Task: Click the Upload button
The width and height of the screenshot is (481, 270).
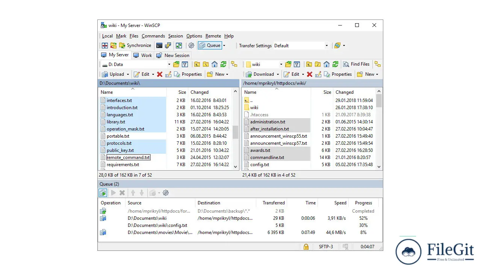Action: (113, 74)
